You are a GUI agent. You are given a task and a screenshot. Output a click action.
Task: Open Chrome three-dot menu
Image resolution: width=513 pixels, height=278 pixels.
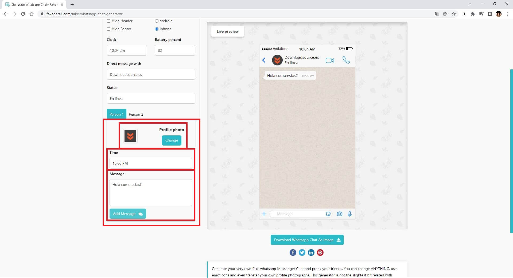[507, 14]
